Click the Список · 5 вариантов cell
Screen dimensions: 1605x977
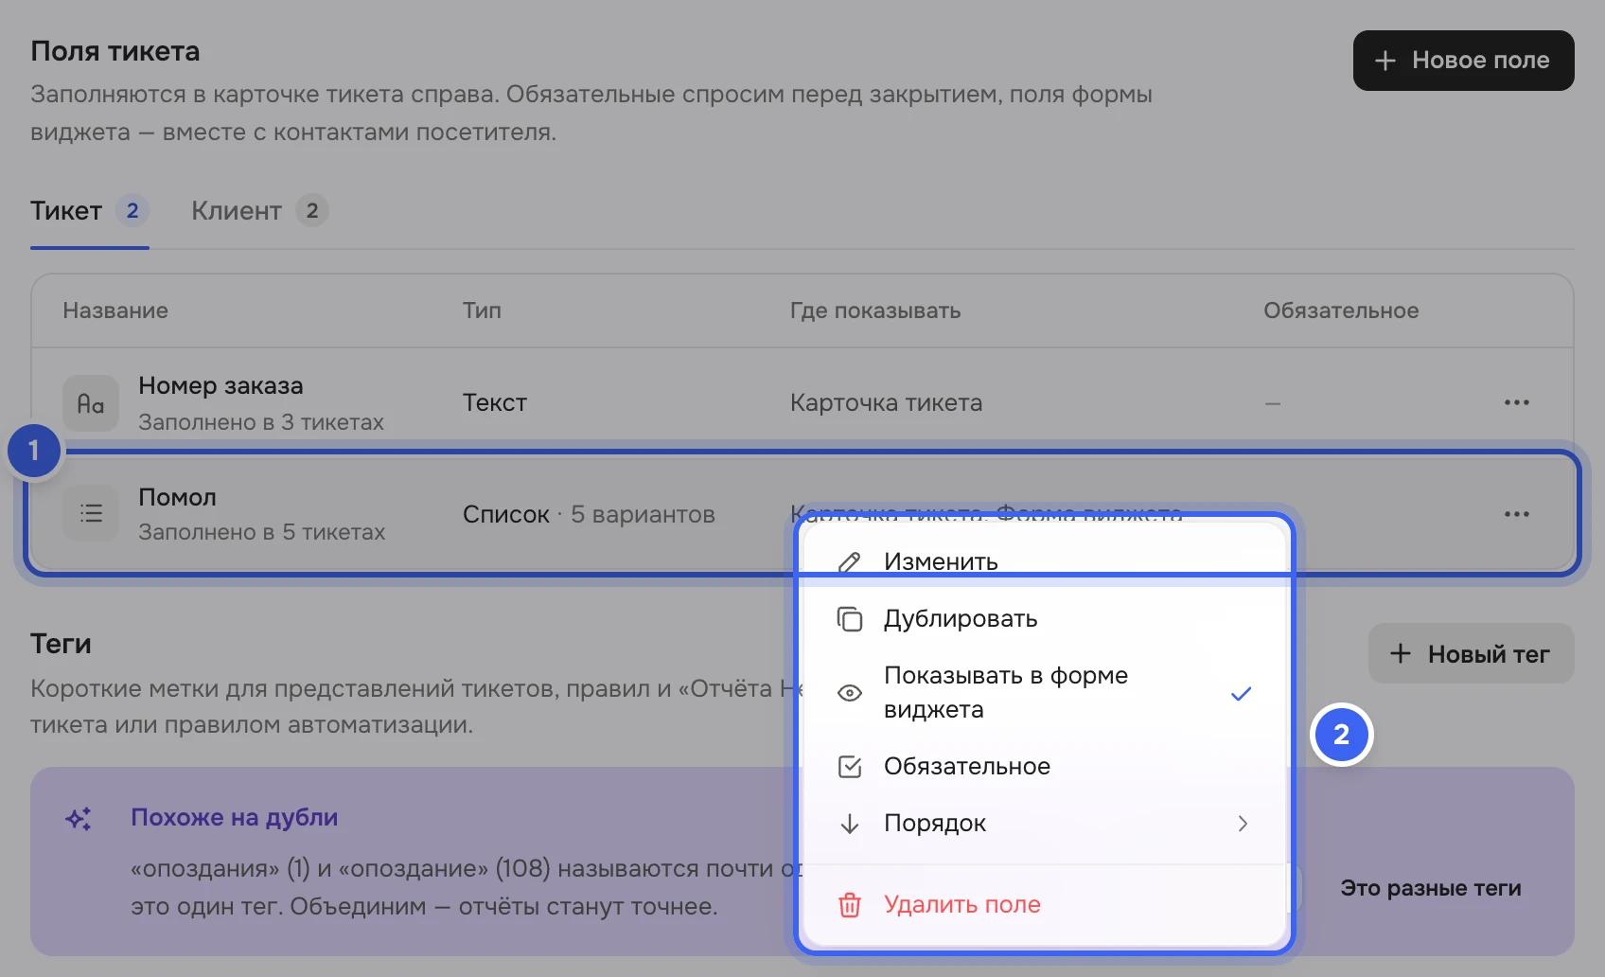click(x=589, y=514)
